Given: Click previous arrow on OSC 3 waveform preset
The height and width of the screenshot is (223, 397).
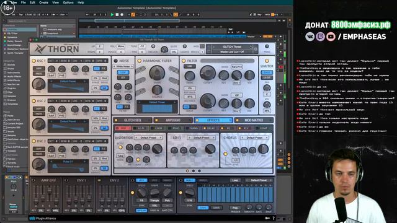Looking at the screenshot, I should click(x=51, y=162).
